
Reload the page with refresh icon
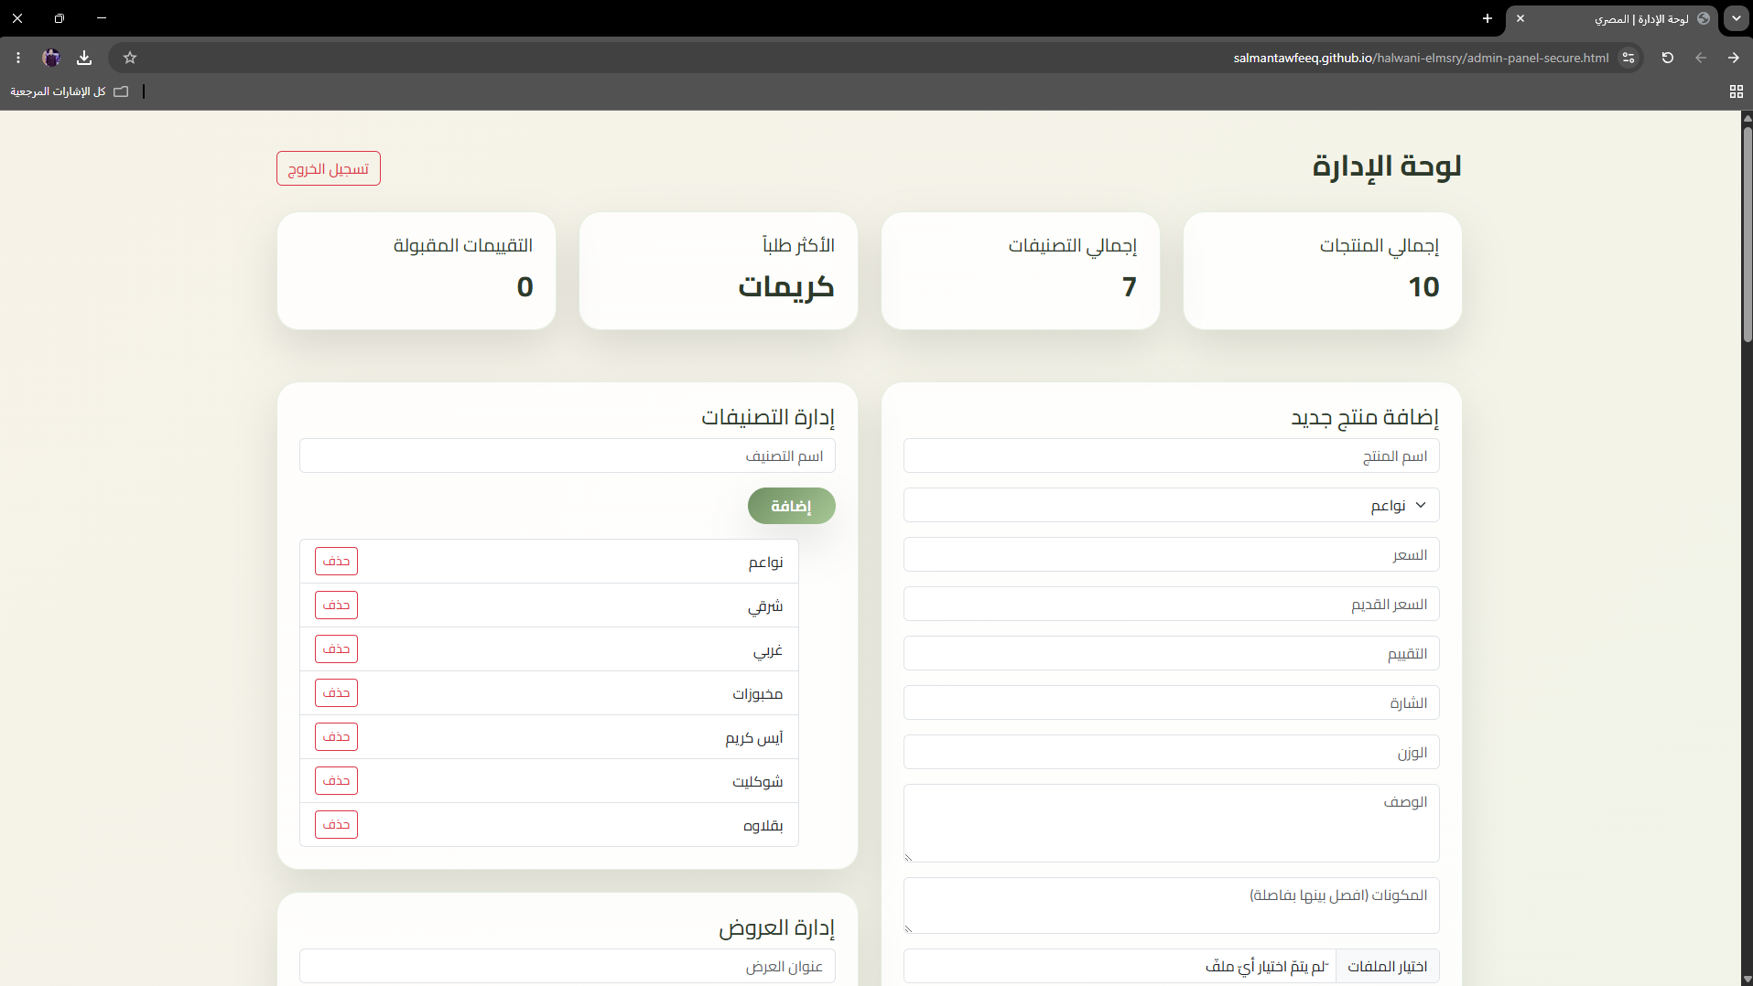click(1668, 58)
